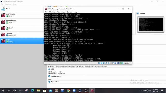The height and width of the screenshot is (93, 166).
Task: Open the taskbar clock and calendar
Action: pos(156,91)
